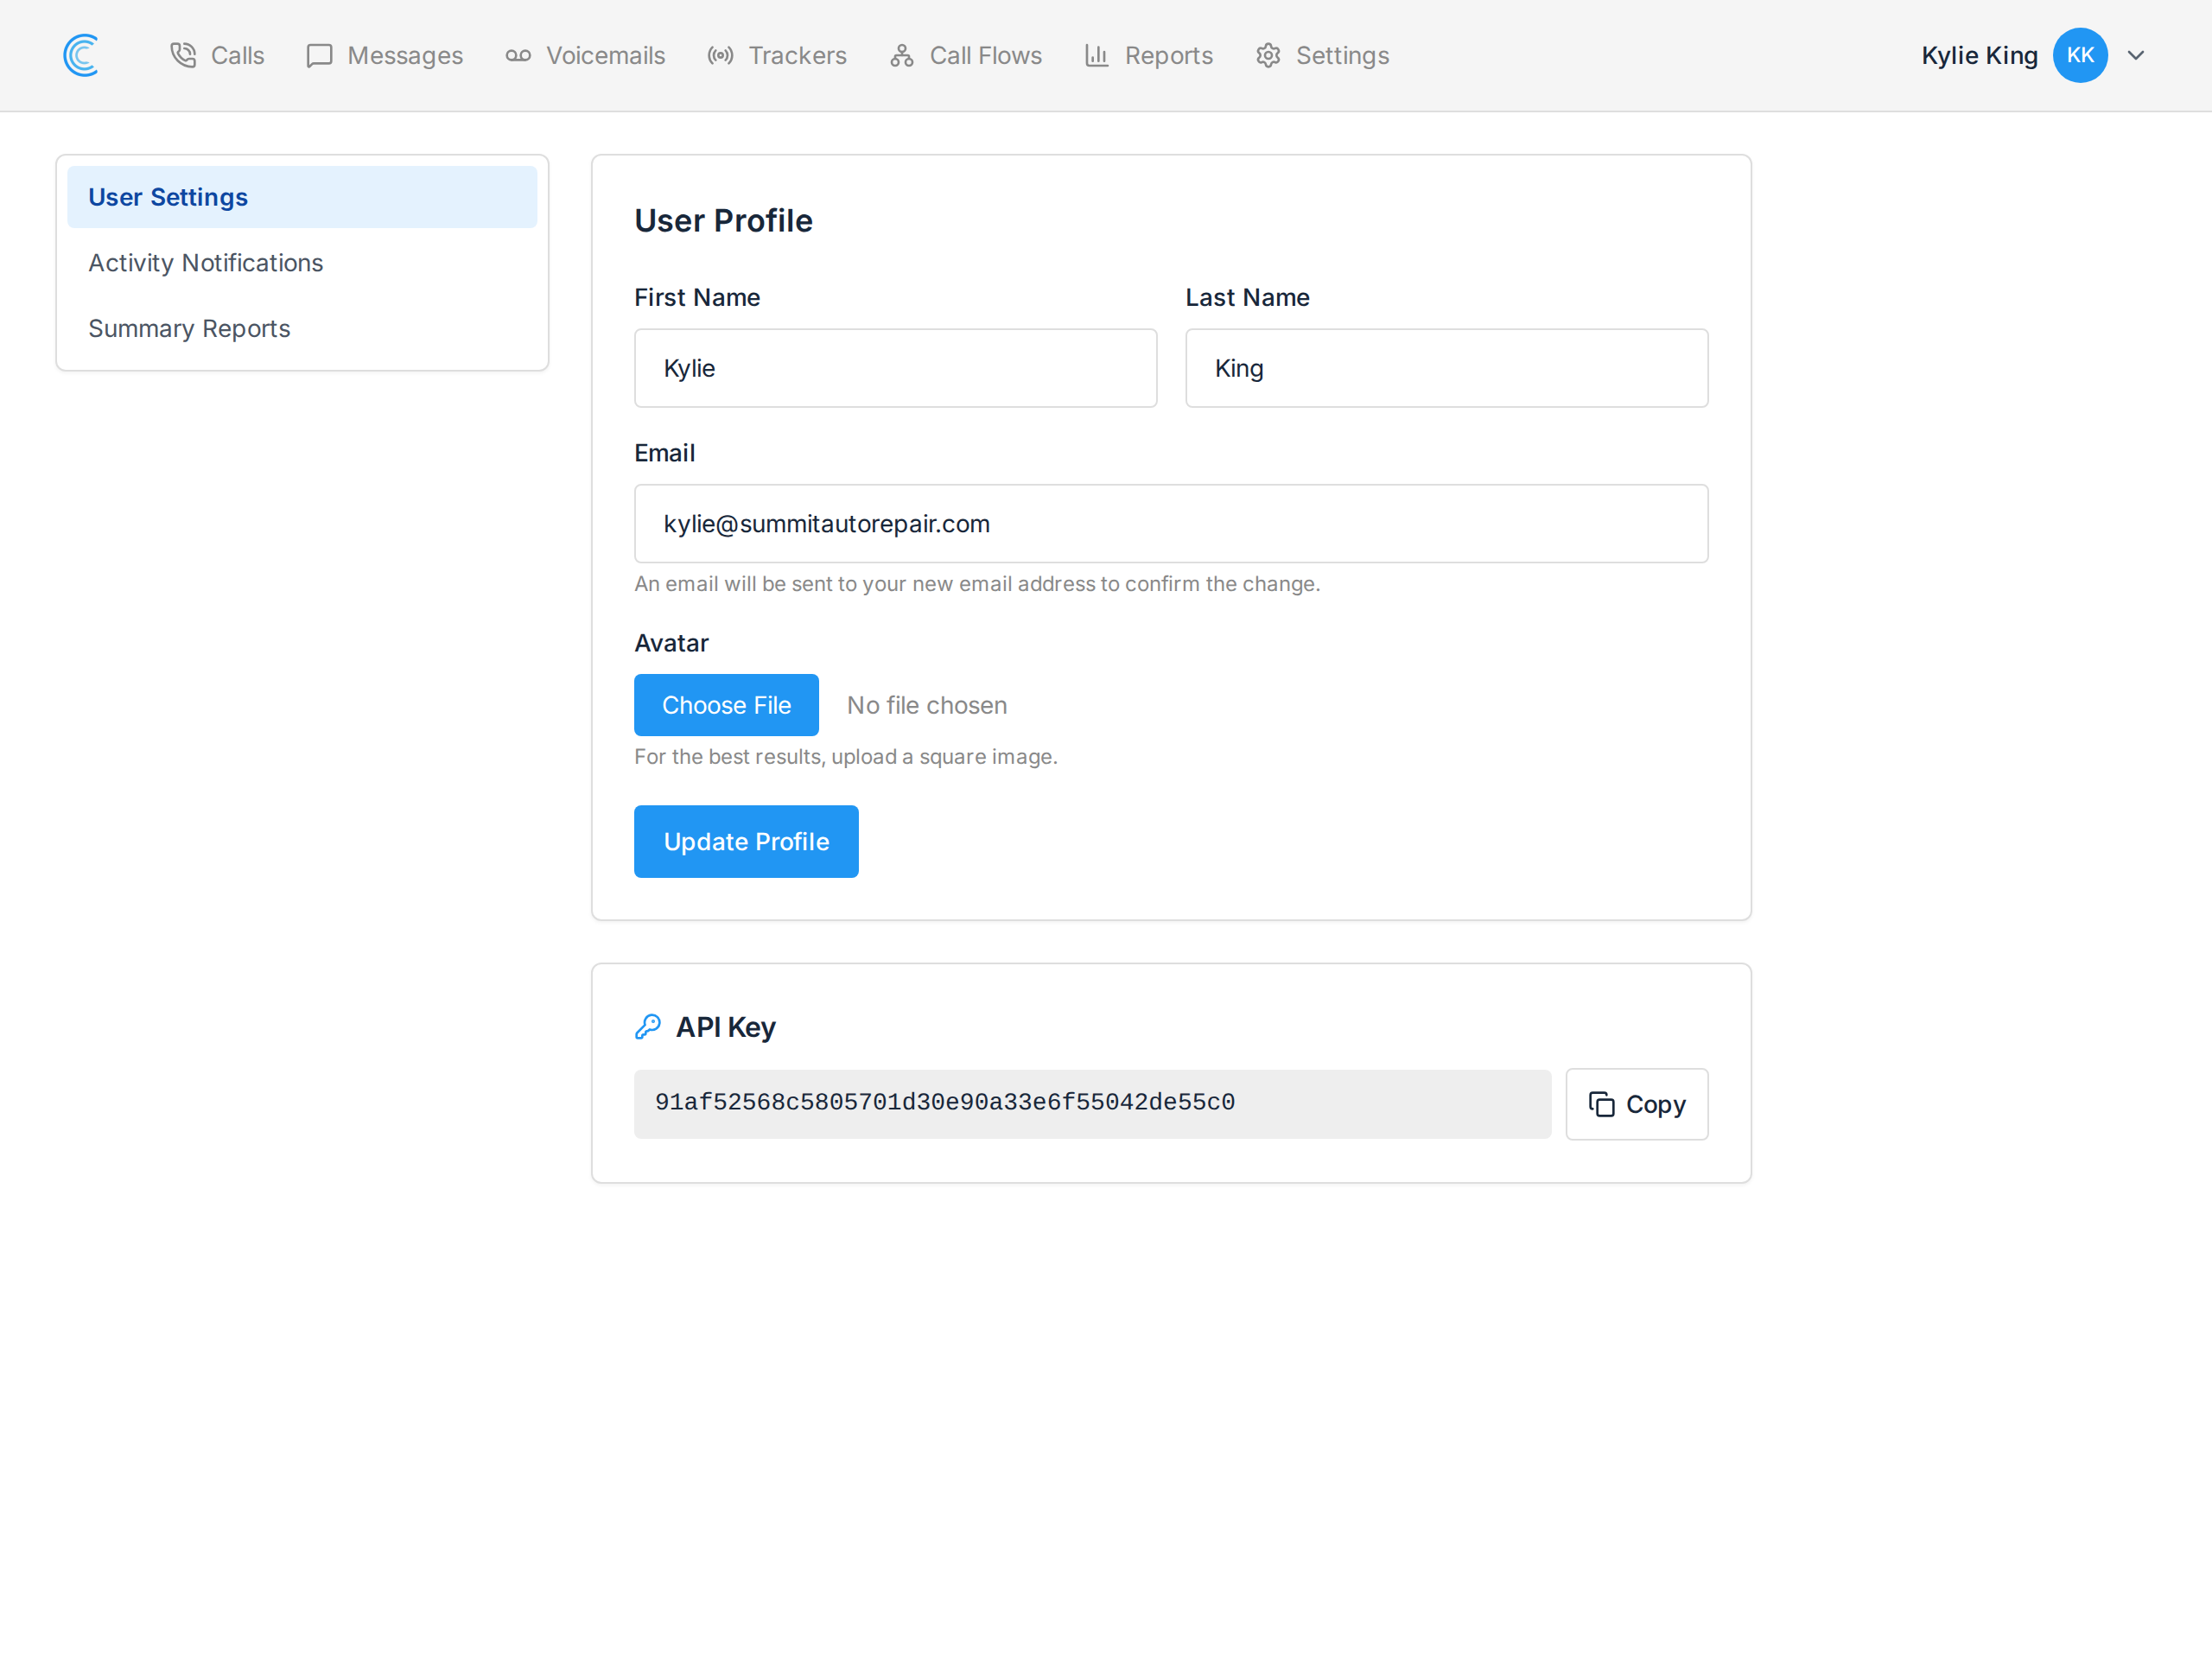2212x1659 pixels.
Task: Click the First Name label
Action: (697, 297)
